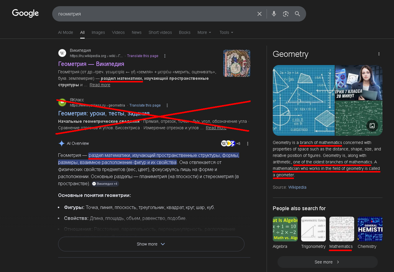Open the large blue geometry shapes image

(304, 100)
